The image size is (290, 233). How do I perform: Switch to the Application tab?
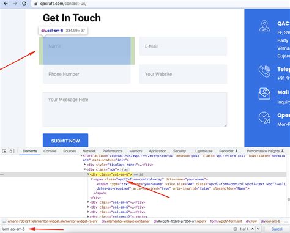(158, 151)
